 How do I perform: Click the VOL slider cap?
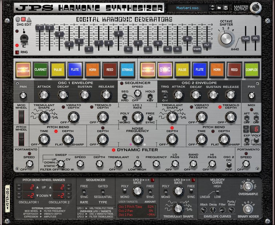click(x=255, y=38)
